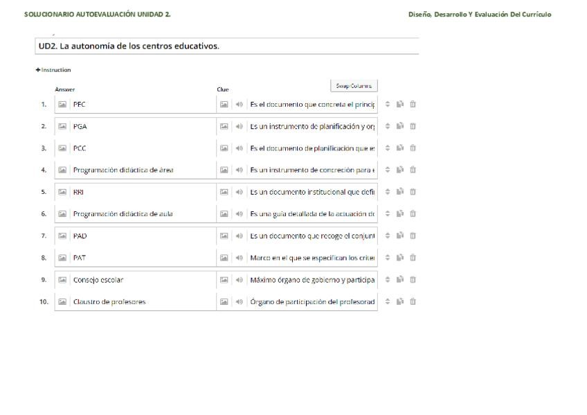The width and height of the screenshot is (587, 415).
Task: Delete the Programación didáctica de aula row
Action: (x=413, y=214)
